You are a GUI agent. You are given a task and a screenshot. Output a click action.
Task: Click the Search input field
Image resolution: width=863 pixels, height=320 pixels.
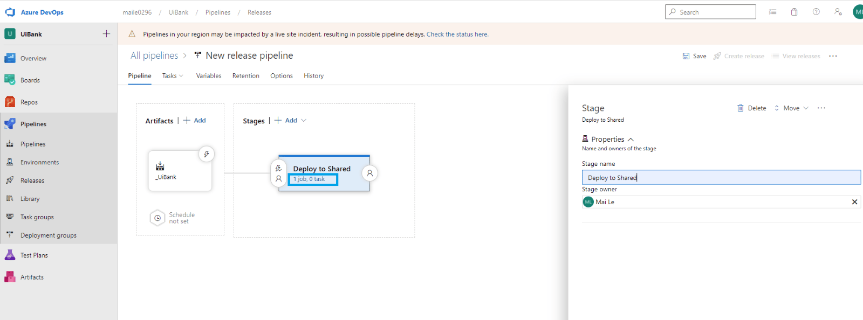[710, 12]
